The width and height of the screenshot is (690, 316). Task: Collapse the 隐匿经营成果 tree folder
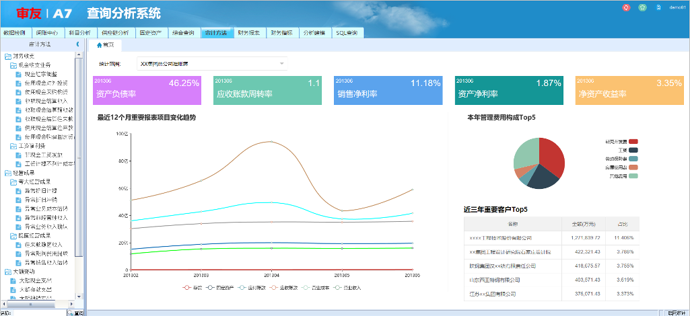(13, 235)
